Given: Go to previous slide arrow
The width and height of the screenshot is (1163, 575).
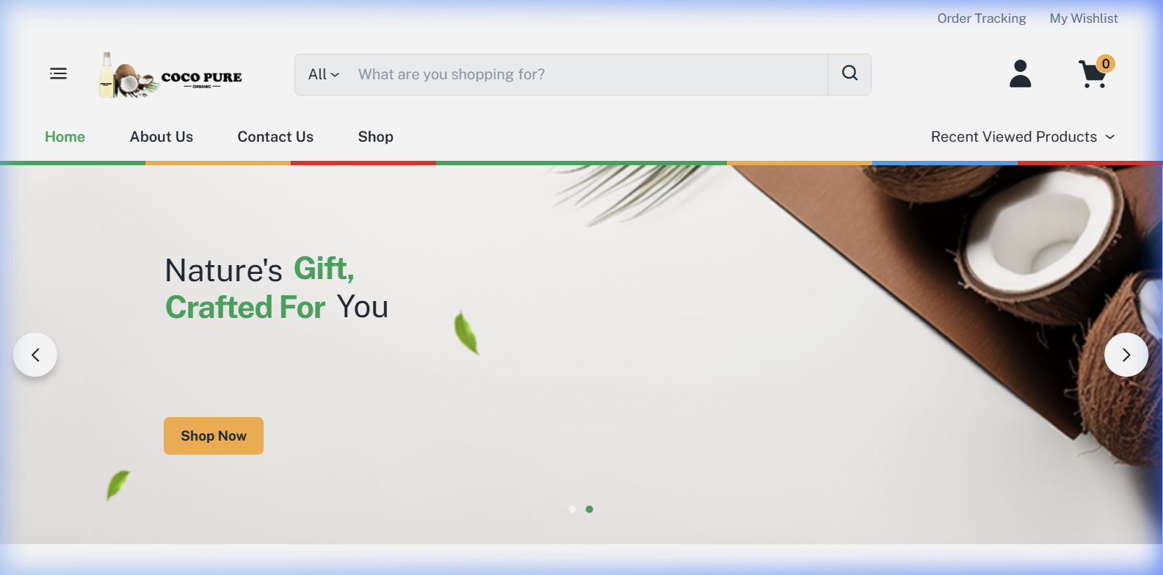Looking at the screenshot, I should click(x=35, y=355).
